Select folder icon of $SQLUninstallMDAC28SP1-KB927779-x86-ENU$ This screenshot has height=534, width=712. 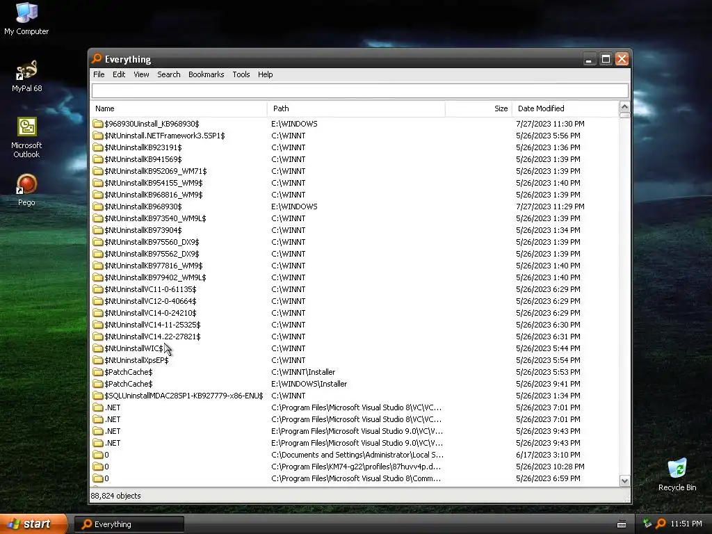pyautogui.click(x=97, y=396)
